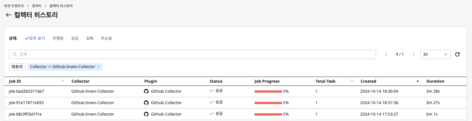Click progress bar of job-0ad2b5317ab7
The width and height of the screenshot is (472, 121).
pos(268,92)
